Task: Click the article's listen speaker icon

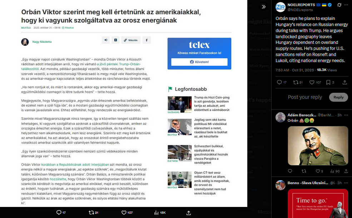Action: [x=106, y=40]
